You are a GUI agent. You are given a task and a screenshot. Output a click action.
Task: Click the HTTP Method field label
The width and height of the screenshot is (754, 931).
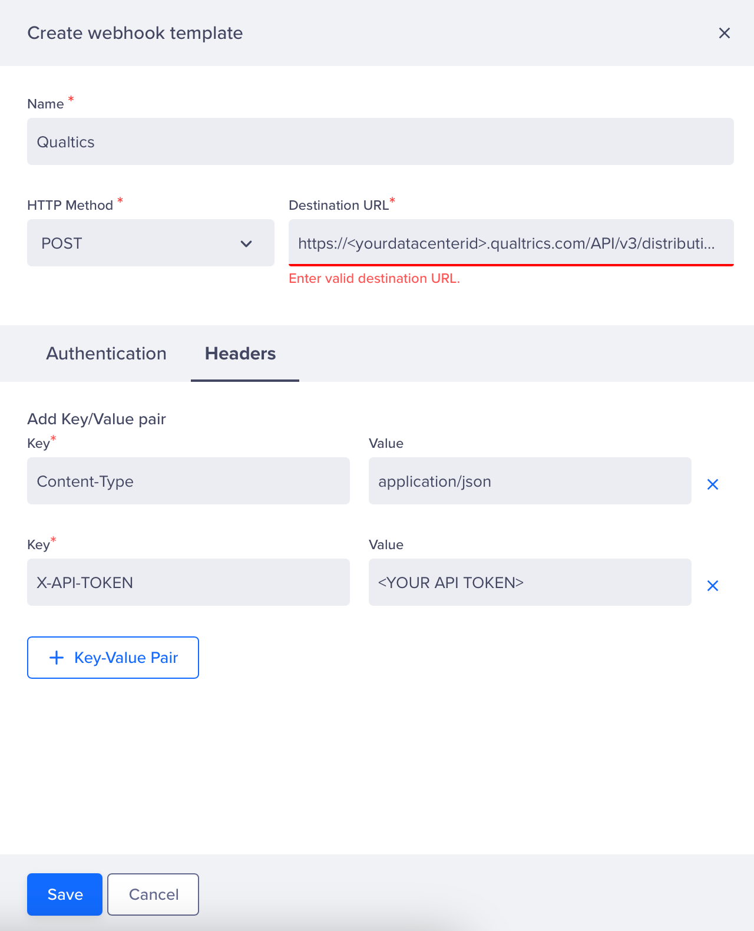(70, 205)
